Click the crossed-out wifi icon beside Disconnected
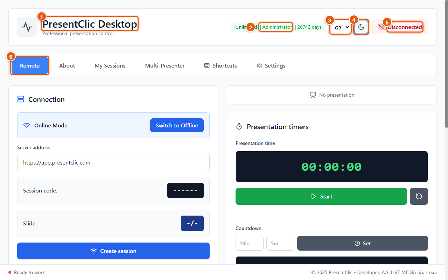 pos(381,27)
